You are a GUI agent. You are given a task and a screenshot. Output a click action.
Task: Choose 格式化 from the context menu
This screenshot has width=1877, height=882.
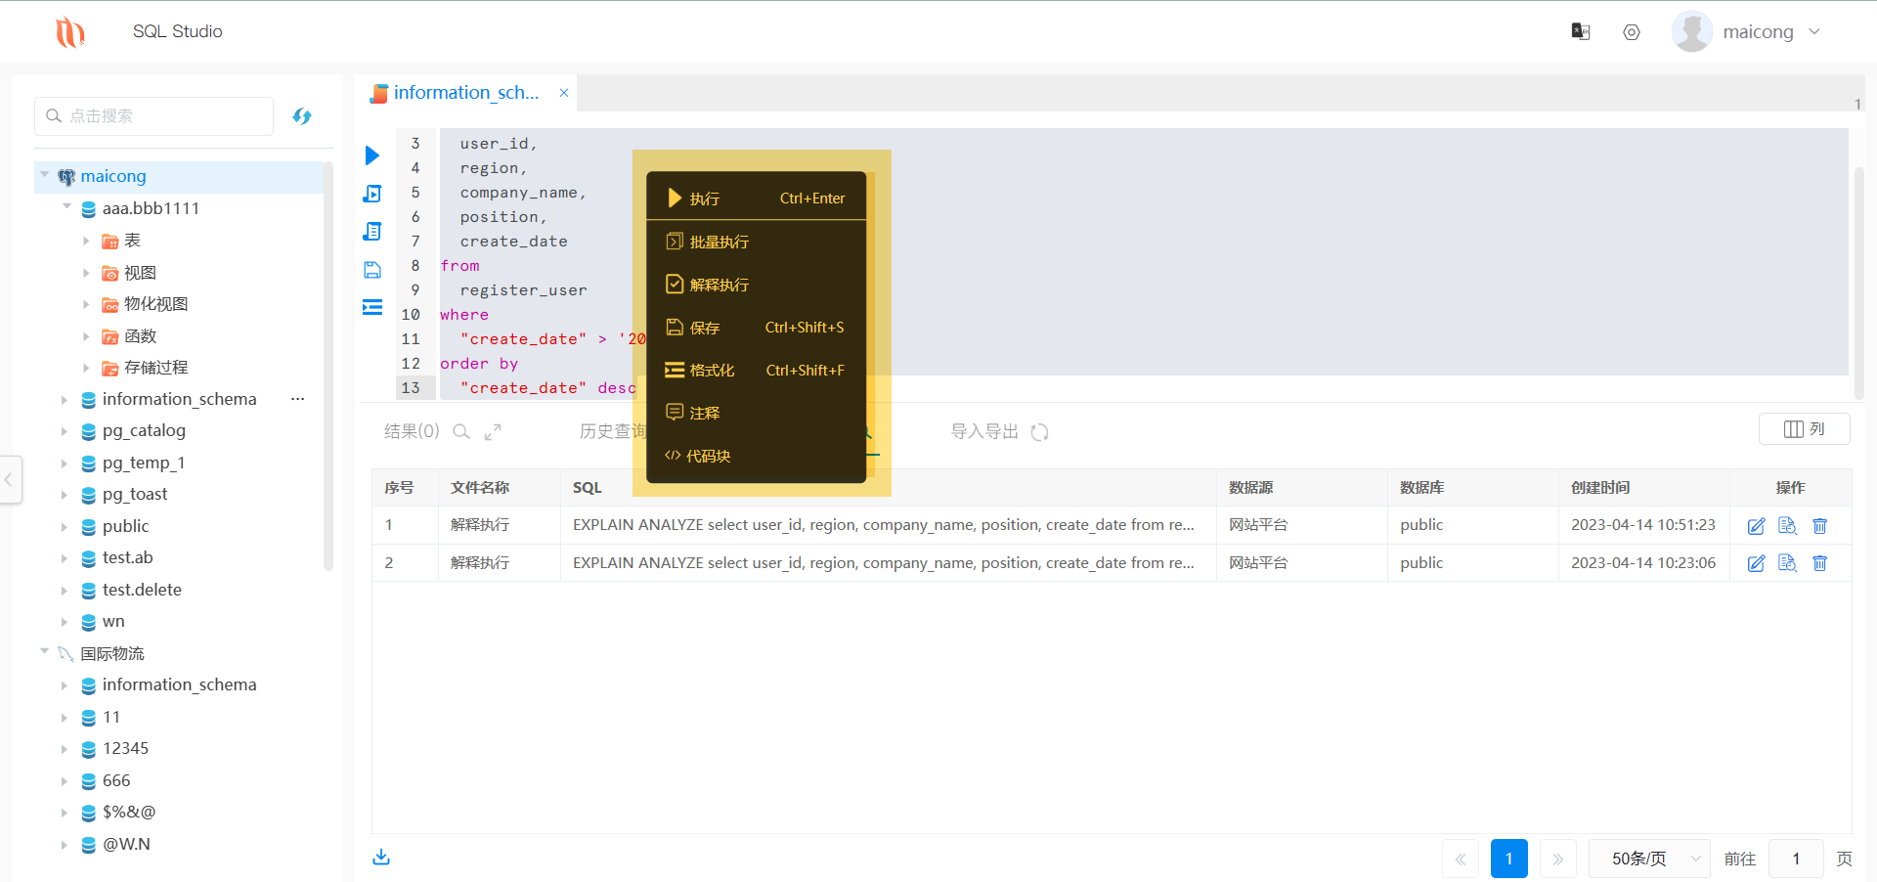click(x=756, y=371)
